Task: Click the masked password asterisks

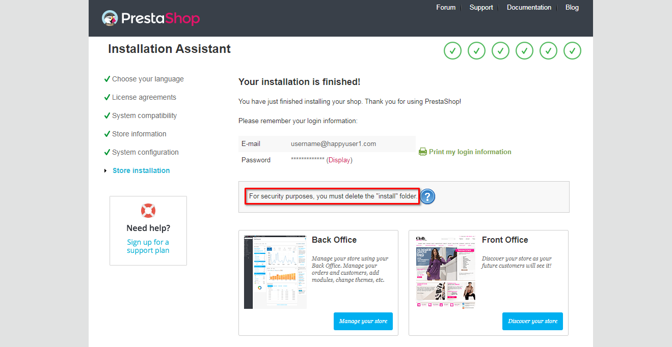Action: pos(308,160)
